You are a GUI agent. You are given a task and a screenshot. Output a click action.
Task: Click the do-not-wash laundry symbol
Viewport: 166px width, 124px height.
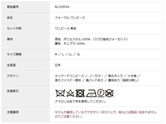tap(60, 93)
